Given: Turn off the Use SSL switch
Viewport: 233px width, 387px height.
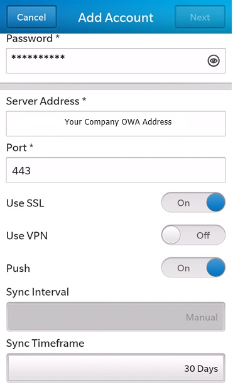Looking at the screenshot, I should 193,203.
